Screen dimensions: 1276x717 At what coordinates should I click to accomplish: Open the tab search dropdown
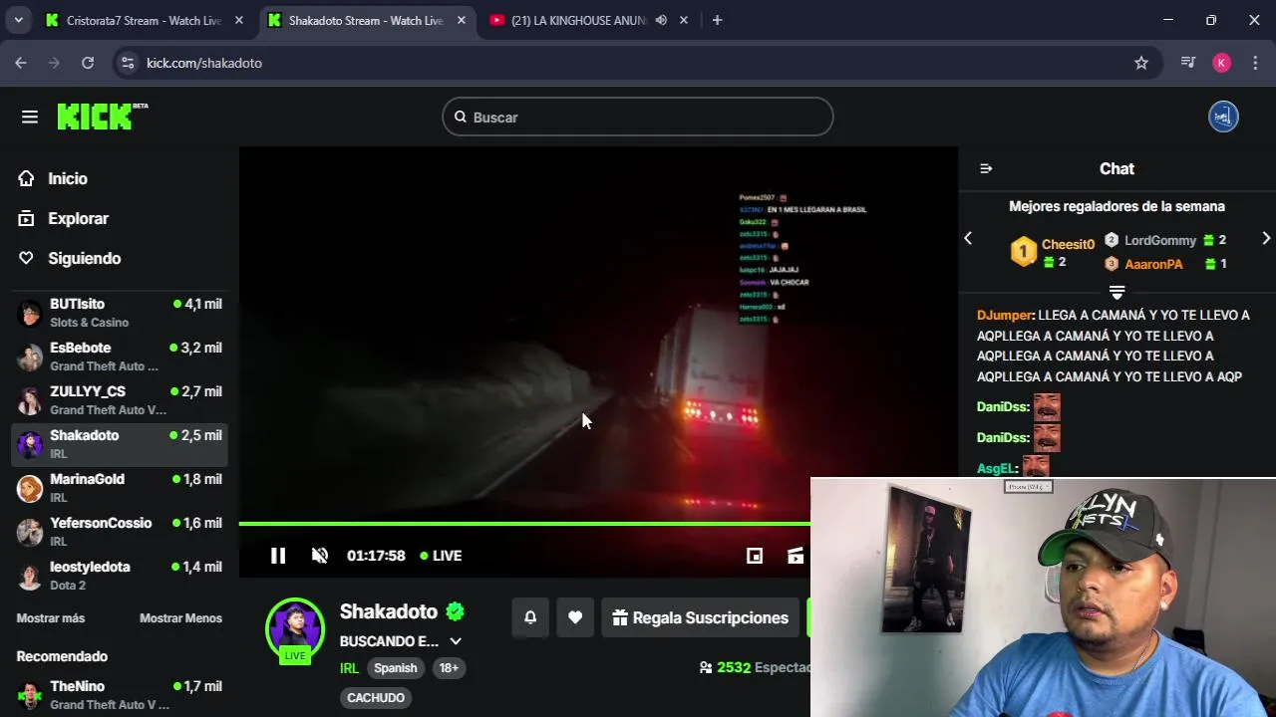pyautogui.click(x=18, y=20)
